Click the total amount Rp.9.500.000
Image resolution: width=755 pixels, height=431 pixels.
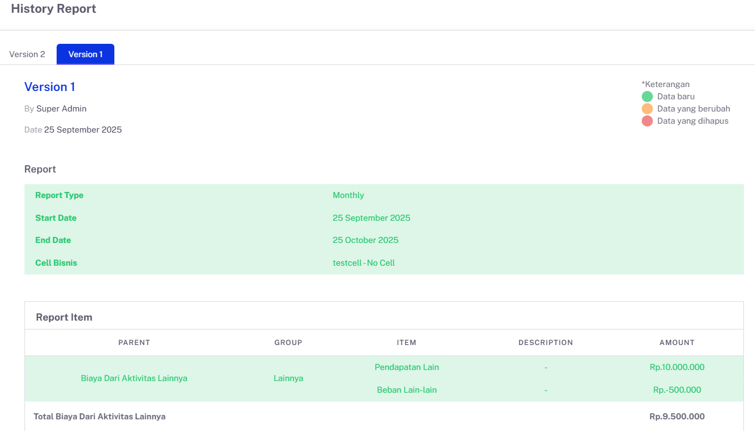pyautogui.click(x=677, y=417)
